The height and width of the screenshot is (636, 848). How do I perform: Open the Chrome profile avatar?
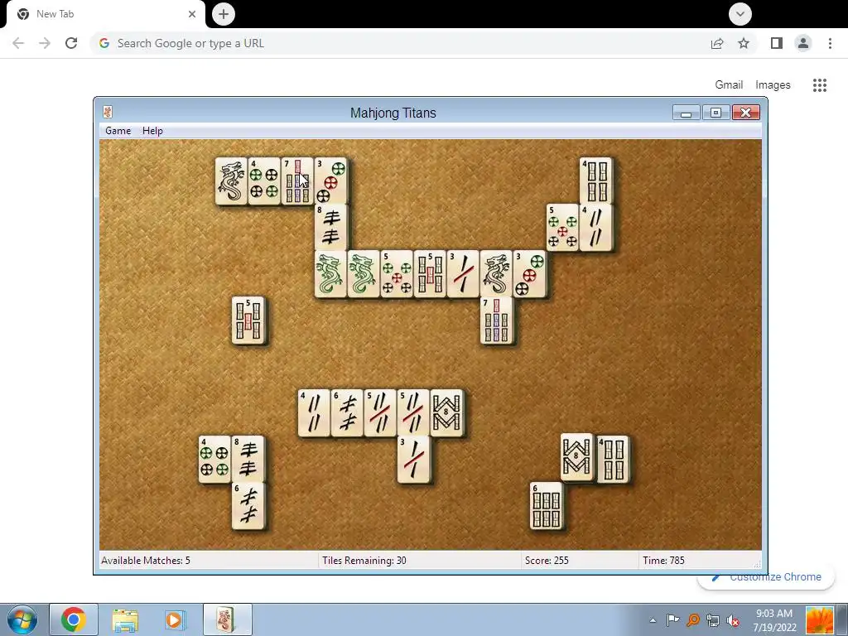[803, 43]
